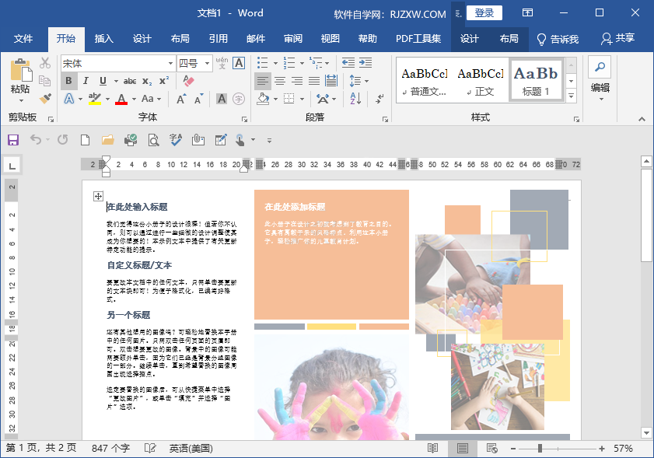654x458 pixels.
Task: Clear all formatting with the eraser icon
Action: click(187, 81)
